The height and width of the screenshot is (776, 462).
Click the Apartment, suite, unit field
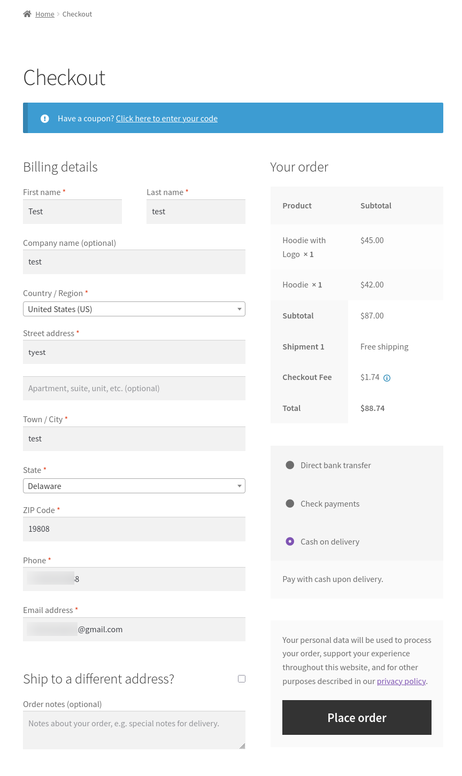click(x=134, y=389)
